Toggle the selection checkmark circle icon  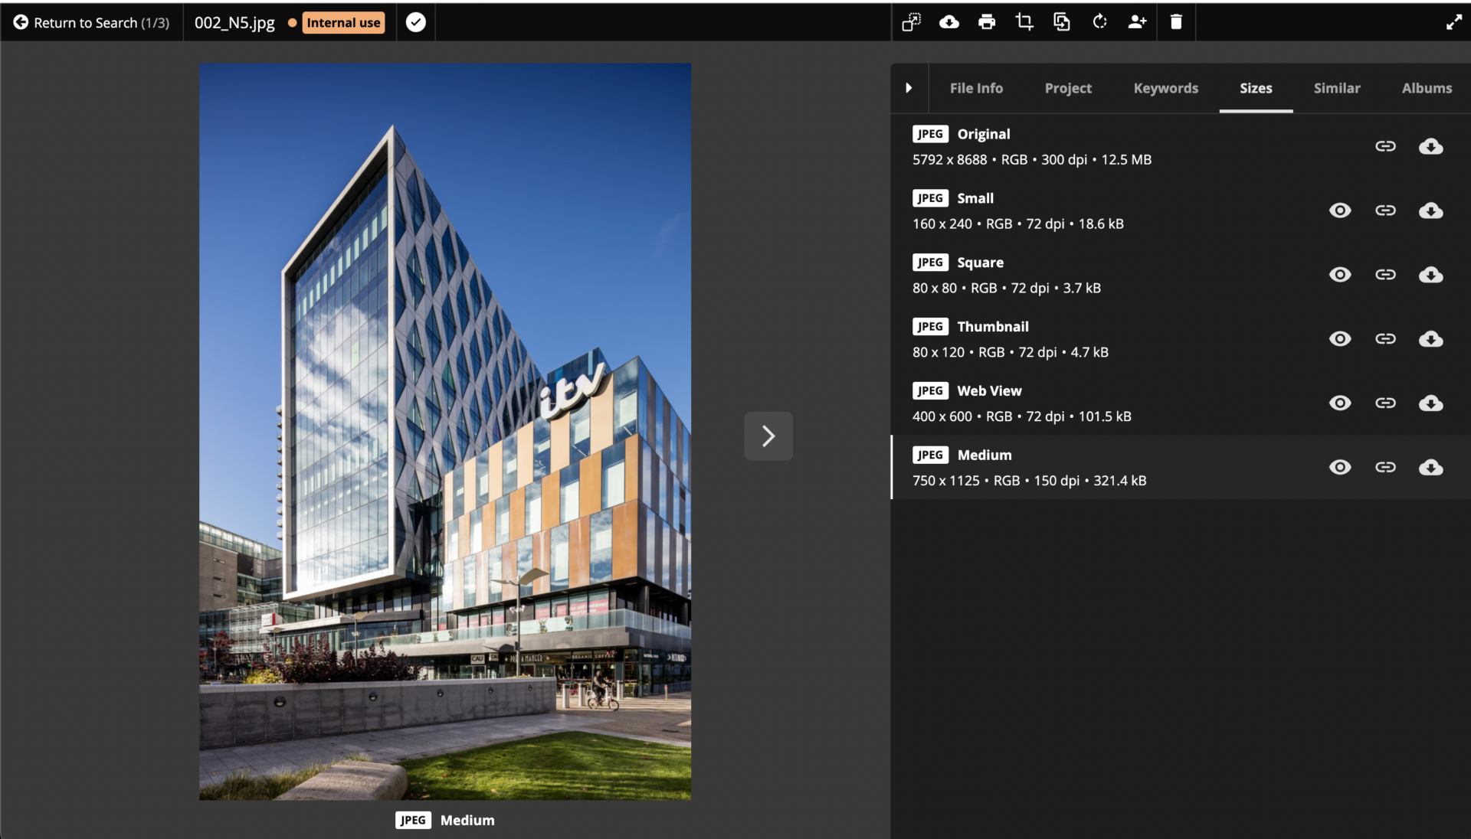tap(416, 22)
